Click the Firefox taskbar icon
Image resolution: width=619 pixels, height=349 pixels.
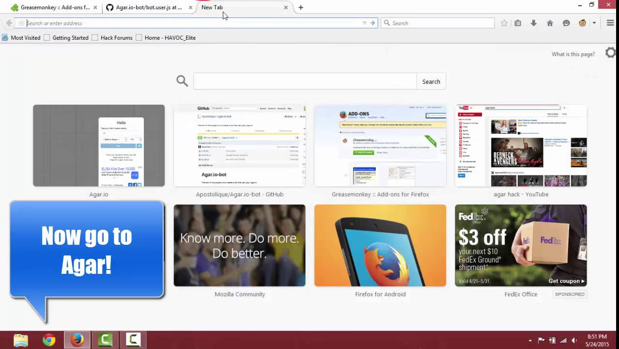point(77,340)
